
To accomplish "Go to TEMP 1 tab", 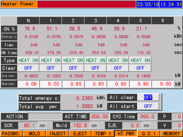I will [103, 134].
